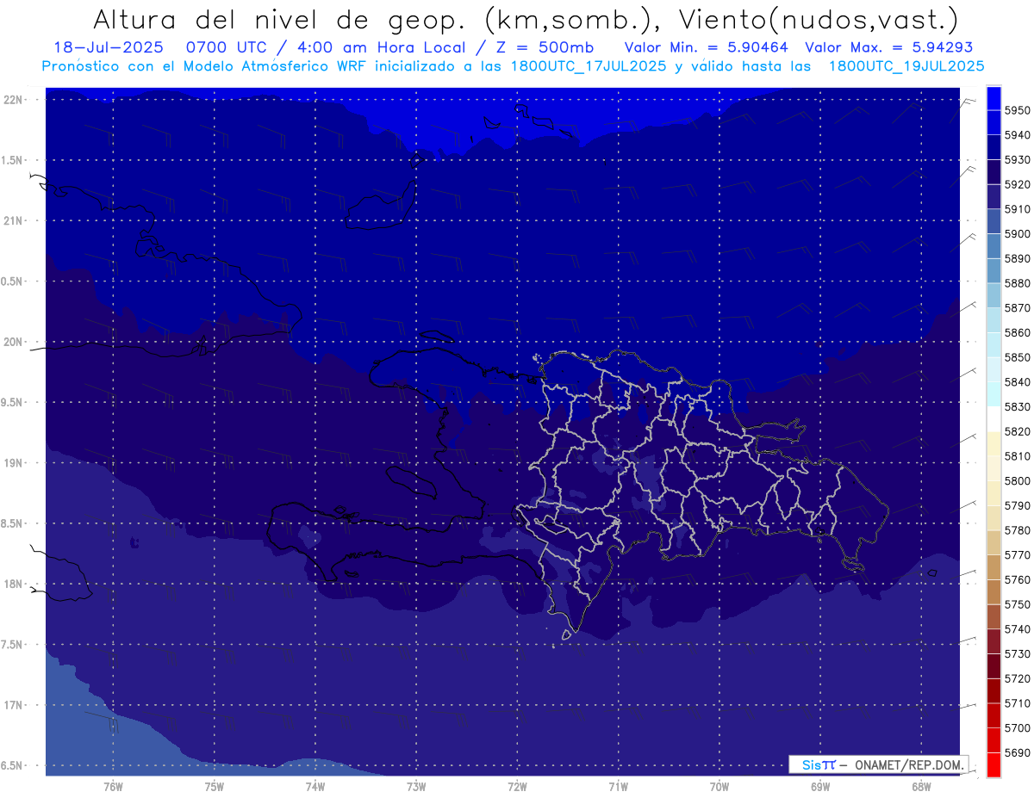Screen dimensions: 1034x798
Task: Click the 5840 value on the color scale
Action: tap(1018, 382)
